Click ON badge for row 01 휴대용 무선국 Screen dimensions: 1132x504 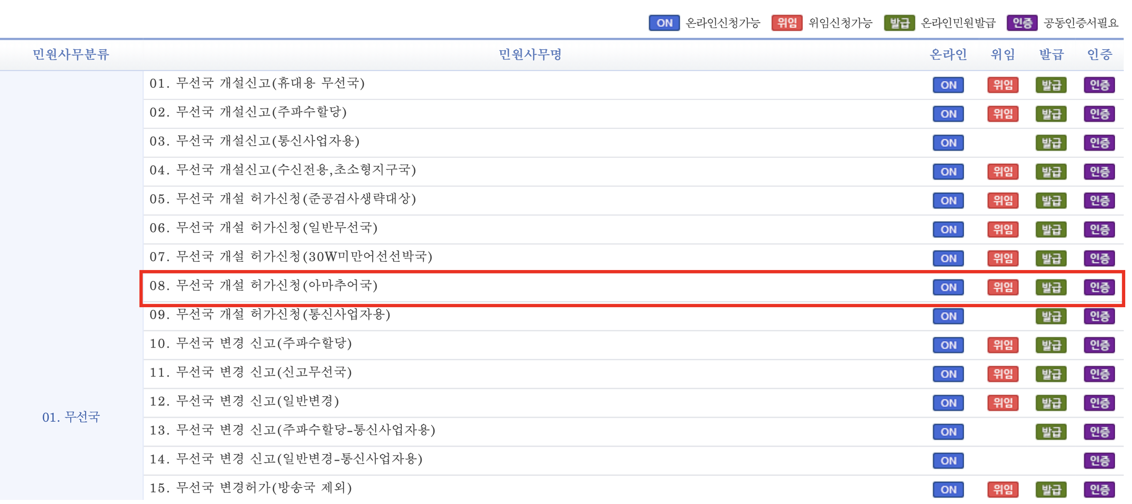948,85
